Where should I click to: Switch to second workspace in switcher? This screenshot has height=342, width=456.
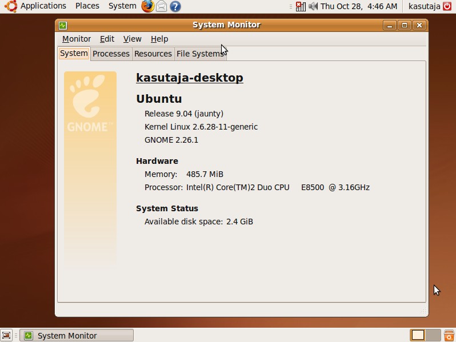click(433, 335)
